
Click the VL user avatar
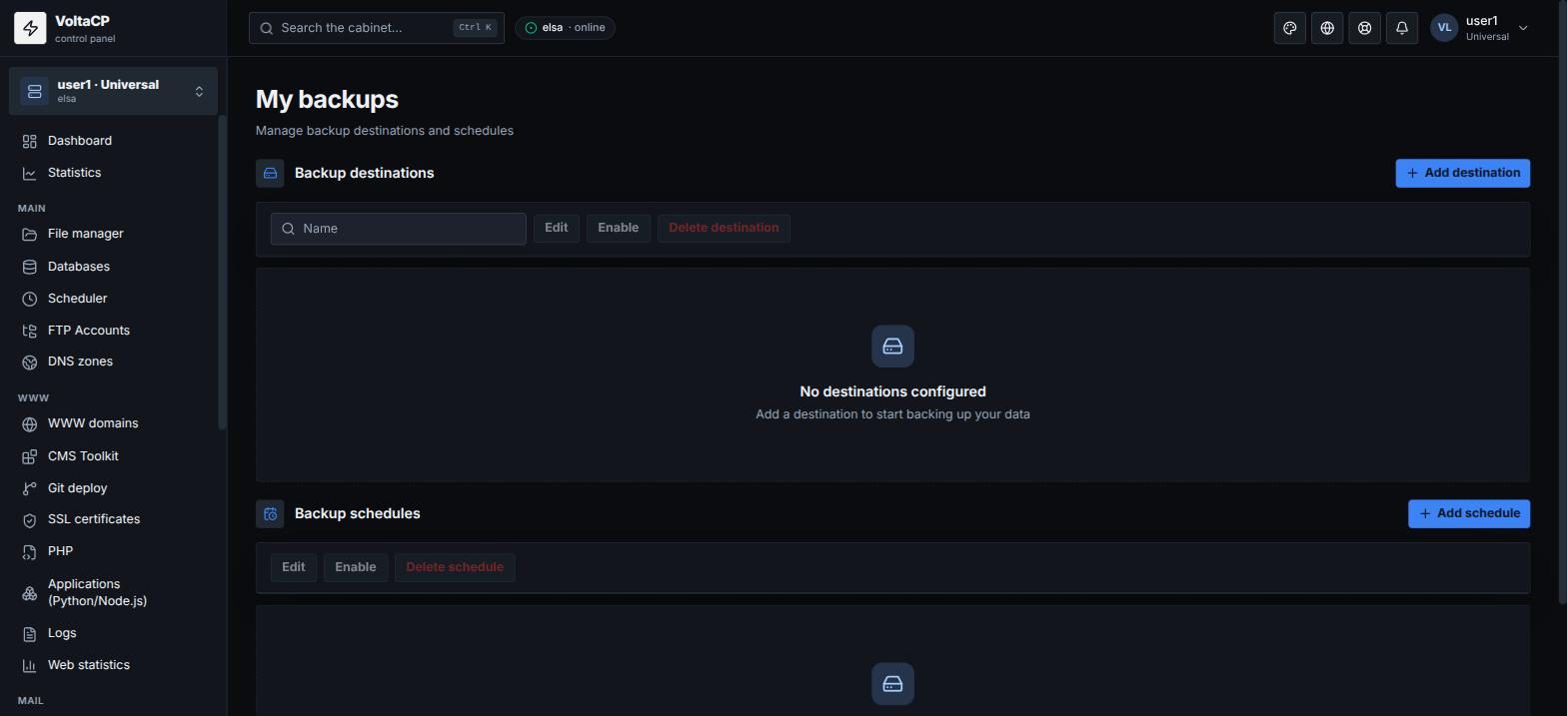pyautogui.click(x=1444, y=28)
